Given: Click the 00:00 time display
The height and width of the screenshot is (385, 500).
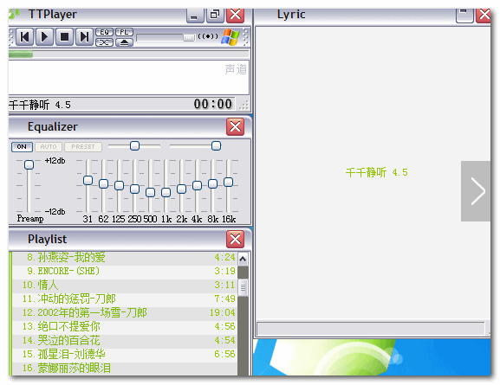Looking at the screenshot, I should click(x=212, y=104).
